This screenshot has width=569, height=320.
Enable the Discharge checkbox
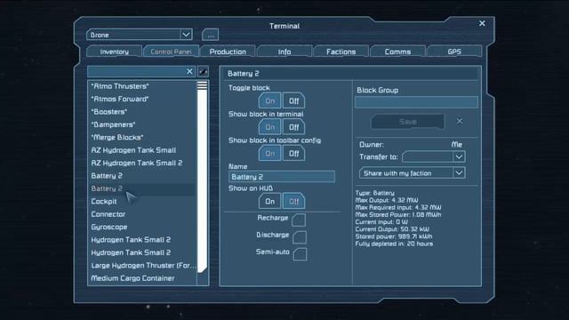tap(300, 237)
